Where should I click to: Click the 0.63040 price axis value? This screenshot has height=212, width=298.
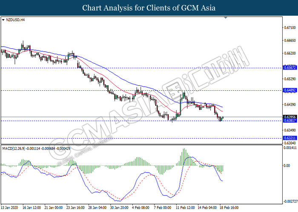290,143
